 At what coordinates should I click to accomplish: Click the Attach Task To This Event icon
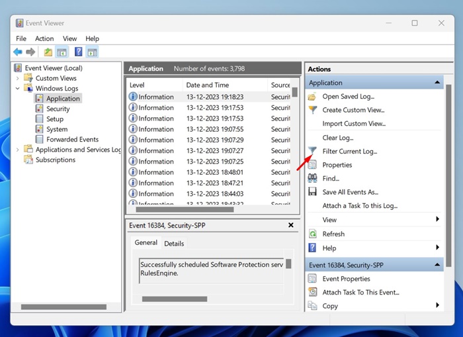click(x=312, y=292)
